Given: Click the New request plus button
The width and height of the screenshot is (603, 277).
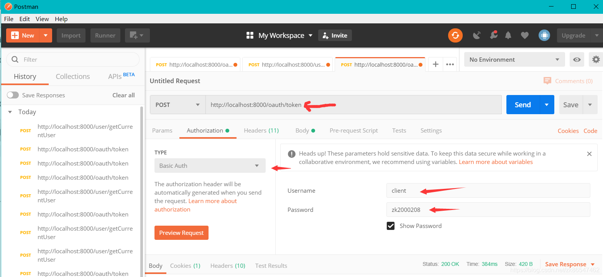Looking at the screenshot, I should pyautogui.click(x=23, y=35).
